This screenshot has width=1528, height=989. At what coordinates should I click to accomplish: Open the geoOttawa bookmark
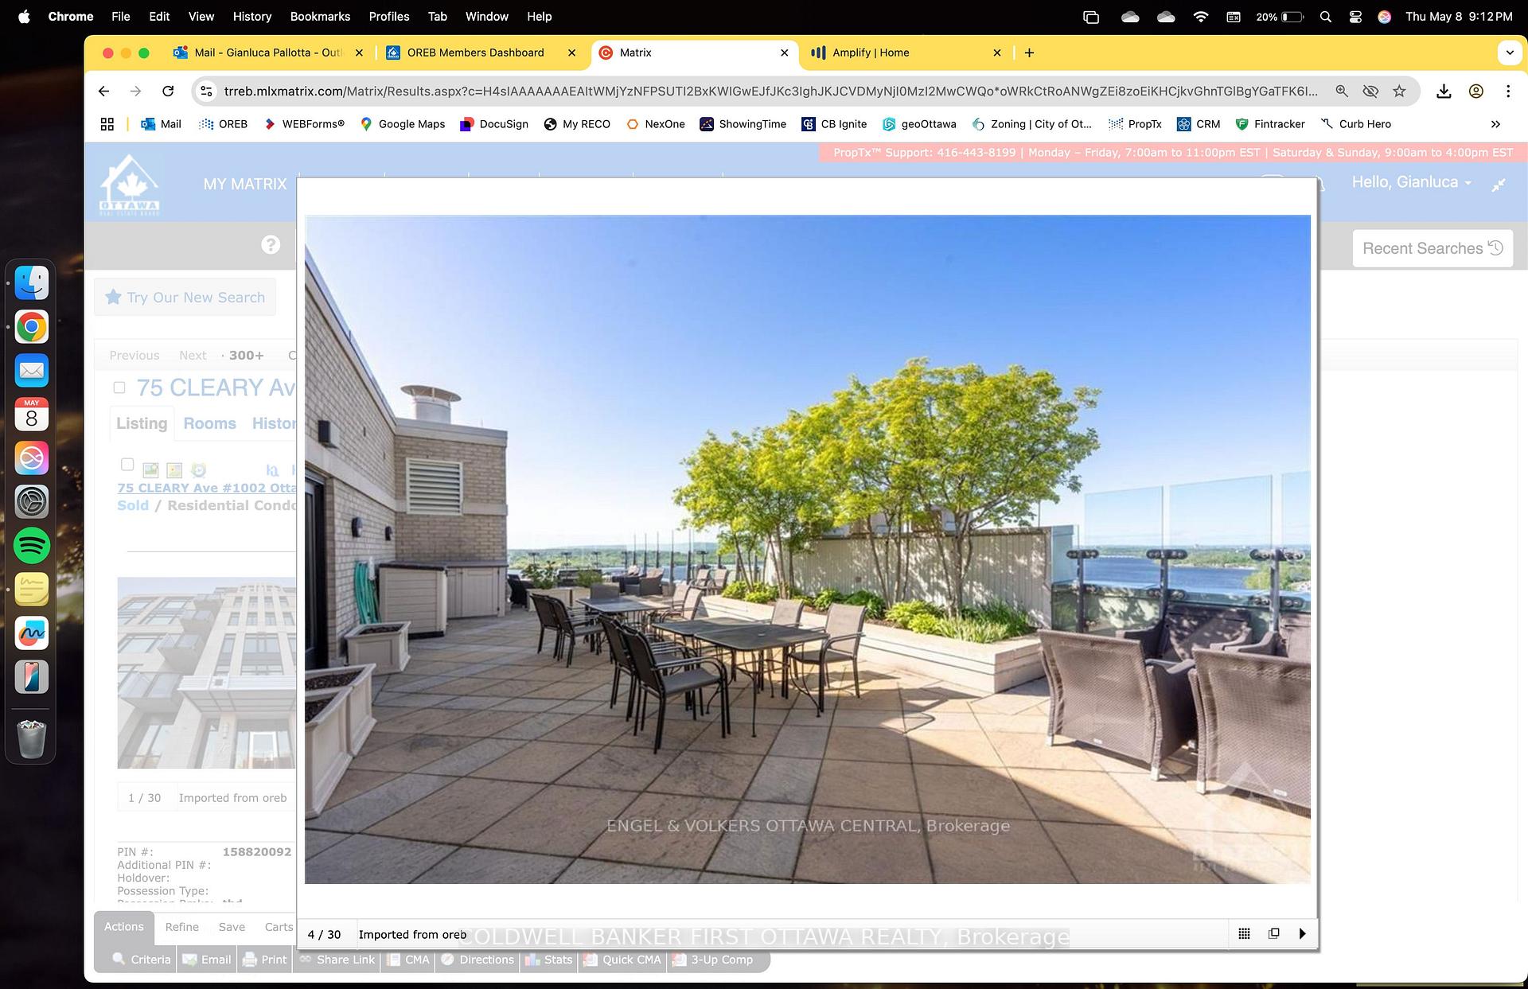tap(919, 124)
